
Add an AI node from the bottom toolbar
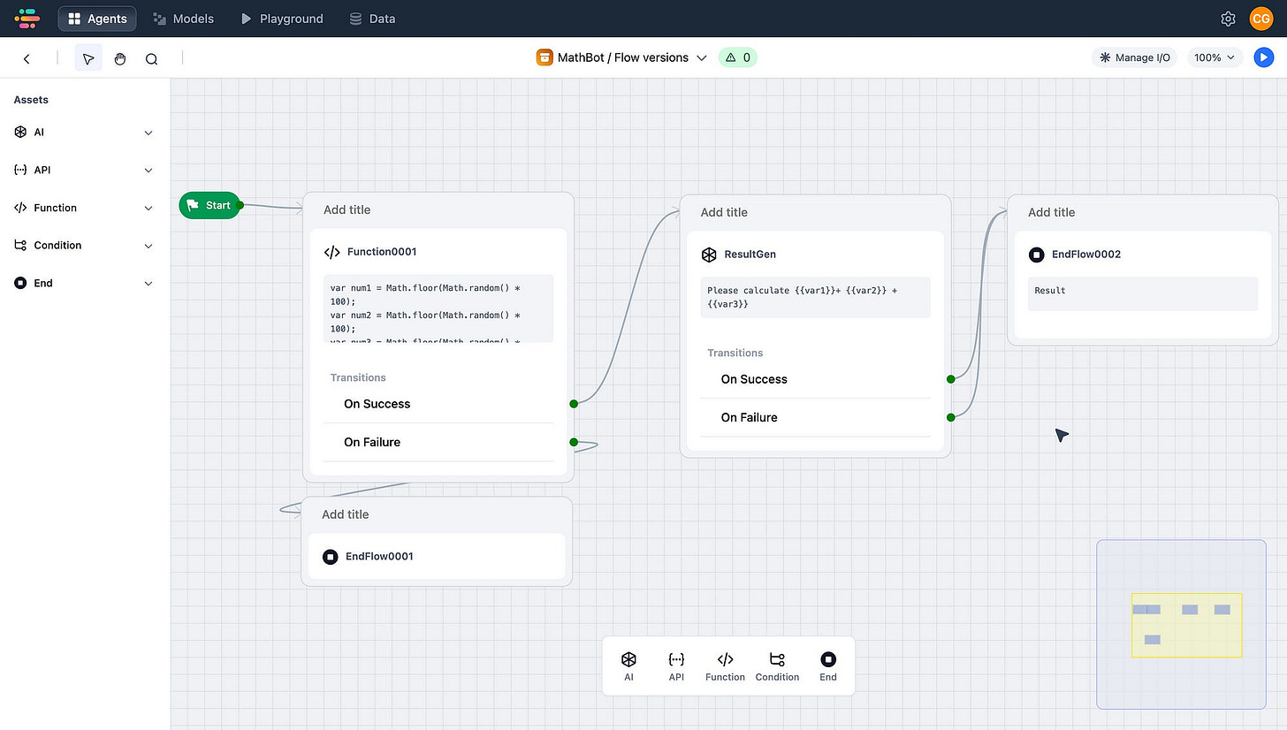click(x=628, y=666)
